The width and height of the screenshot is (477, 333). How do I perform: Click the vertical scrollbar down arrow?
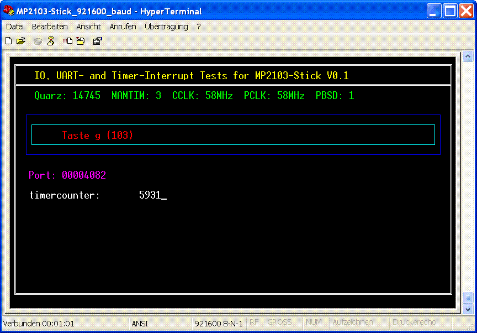pyautogui.click(x=468, y=310)
